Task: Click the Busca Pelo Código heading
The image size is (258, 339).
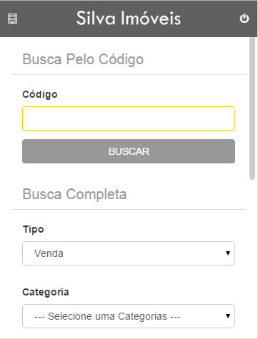Action: (x=83, y=59)
